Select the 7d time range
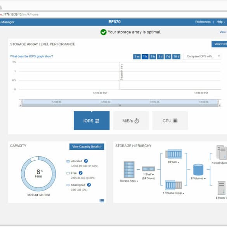Screen dimensions: 227x227 168,57
